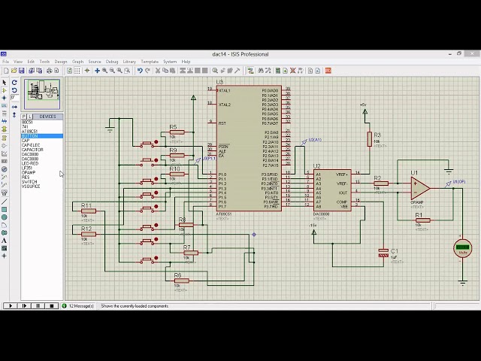This screenshot has width=481, height=361.
Task: Click the L library button
Action: coord(30,117)
